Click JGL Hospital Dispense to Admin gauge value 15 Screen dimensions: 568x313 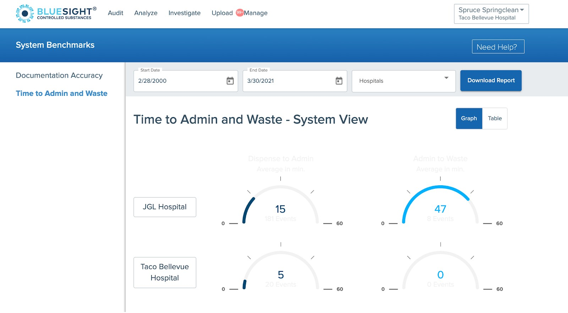pos(280,209)
